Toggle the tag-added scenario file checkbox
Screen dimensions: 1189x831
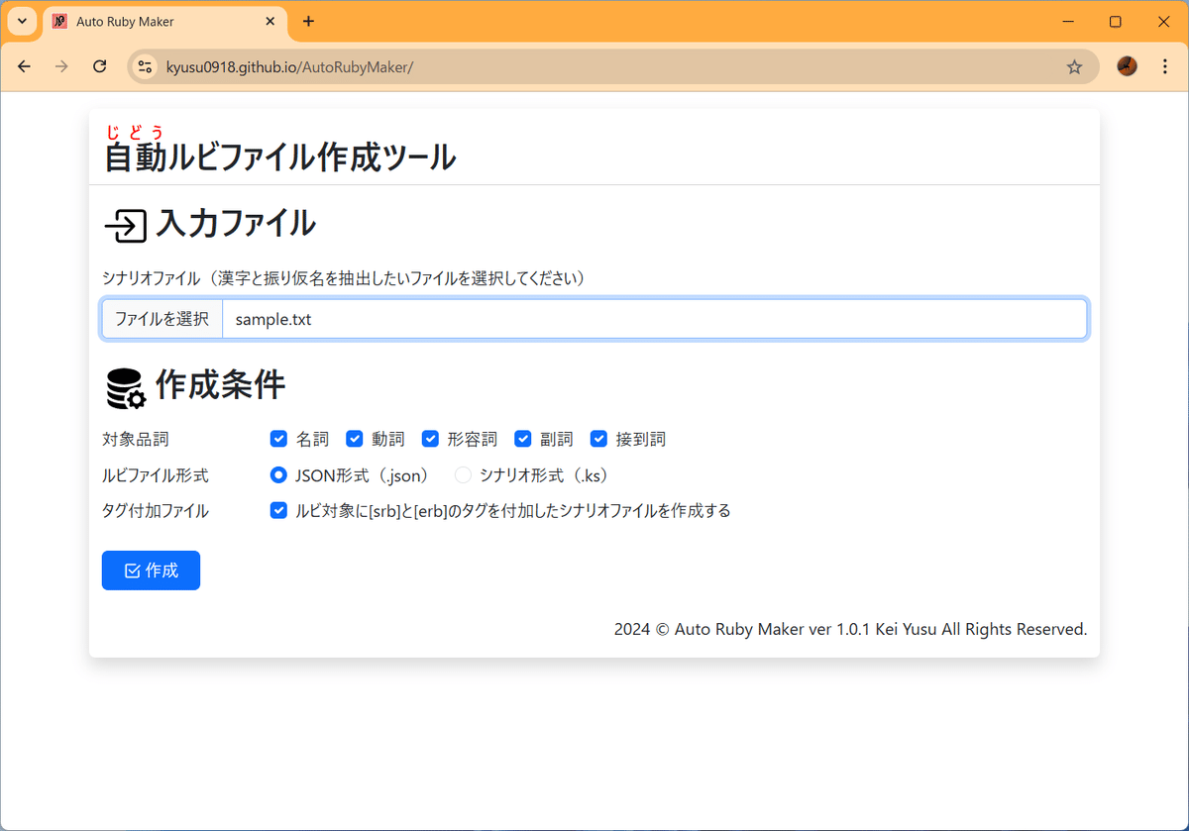278,511
